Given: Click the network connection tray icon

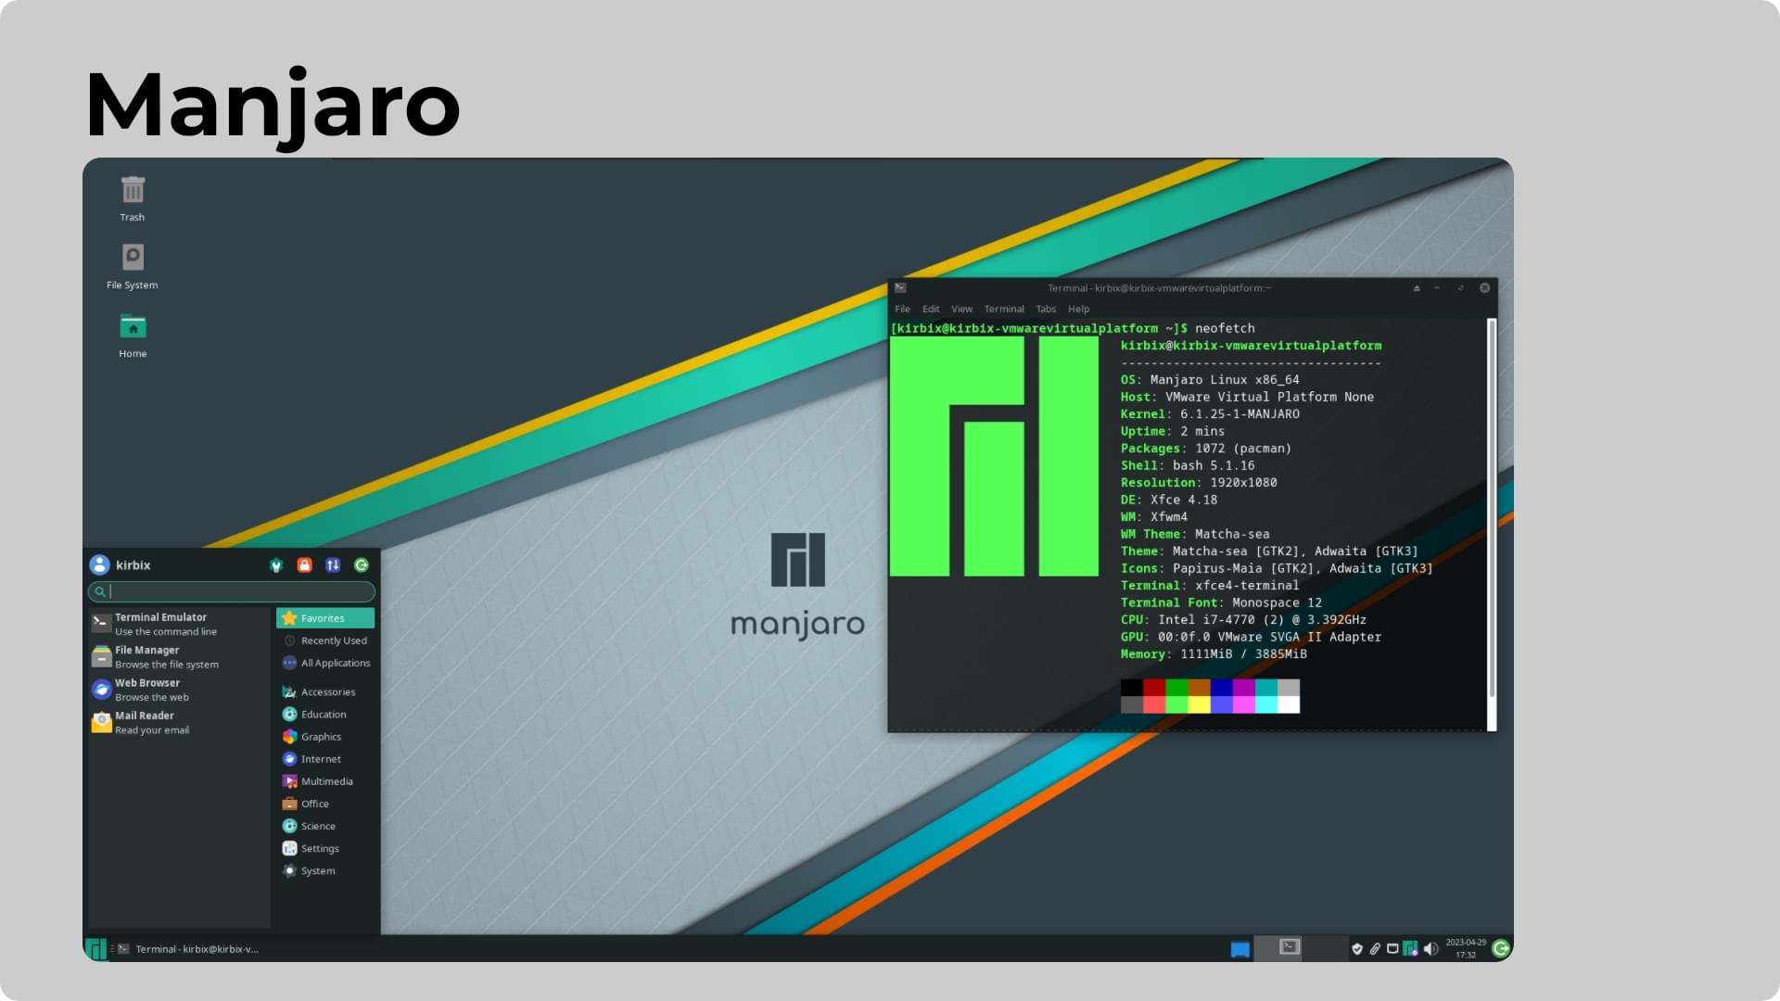Looking at the screenshot, I should click(x=1392, y=949).
